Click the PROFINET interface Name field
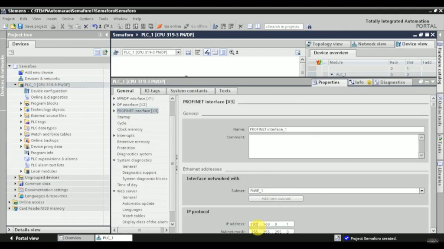This screenshot has width=444, height=249. pos(336,129)
